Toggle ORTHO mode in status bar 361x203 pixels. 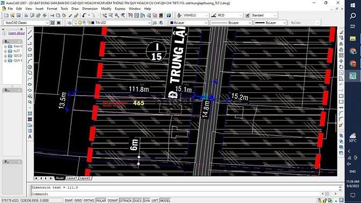89,200
